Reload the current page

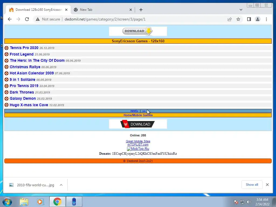click(27, 19)
